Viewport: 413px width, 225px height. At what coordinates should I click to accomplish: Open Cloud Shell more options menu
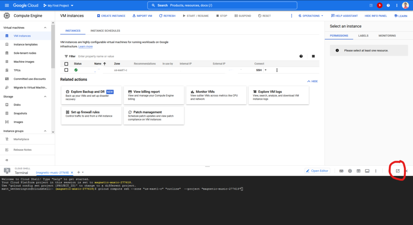pos(376,171)
